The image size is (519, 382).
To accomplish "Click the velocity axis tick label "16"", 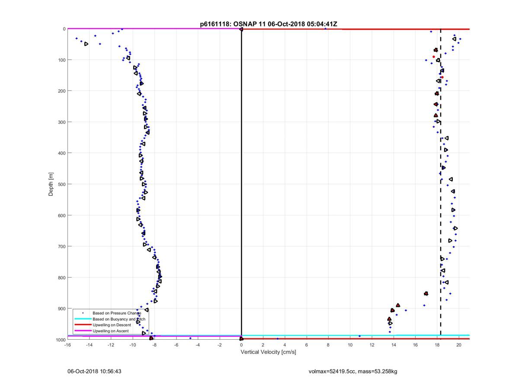I will pyautogui.click(x=415, y=345).
